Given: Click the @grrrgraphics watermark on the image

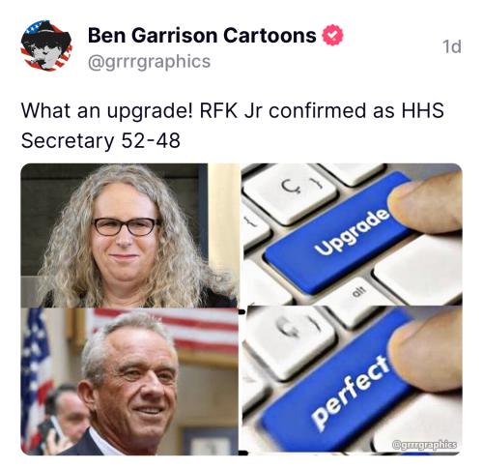Looking at the screenshot, I should click(424, 445).
